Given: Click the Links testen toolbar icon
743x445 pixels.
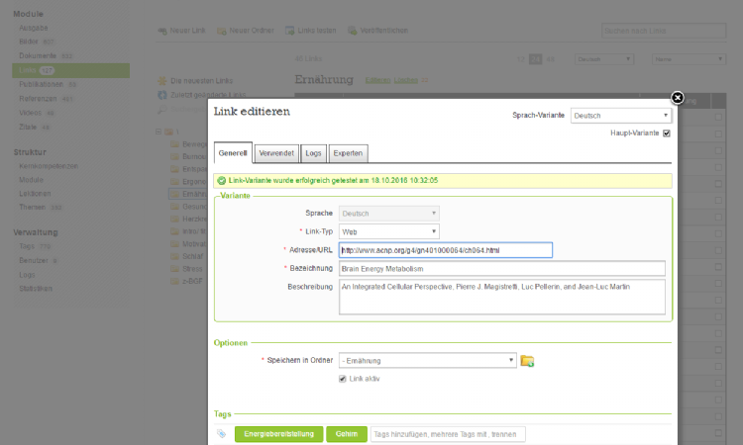Looking at the screenshot, I should point(290,31).
